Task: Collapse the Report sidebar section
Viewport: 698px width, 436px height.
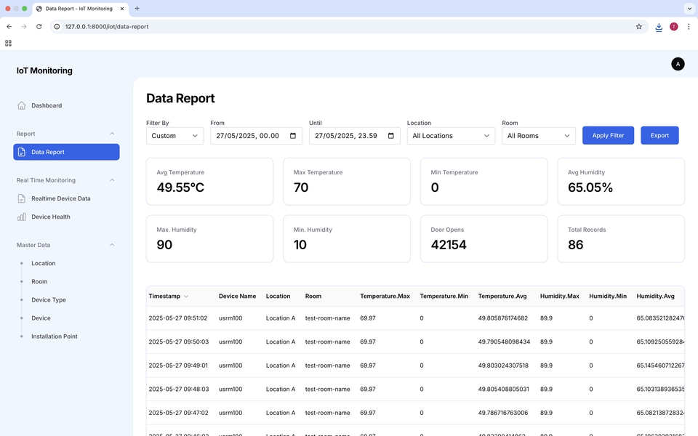Action: tap(112, 134)
